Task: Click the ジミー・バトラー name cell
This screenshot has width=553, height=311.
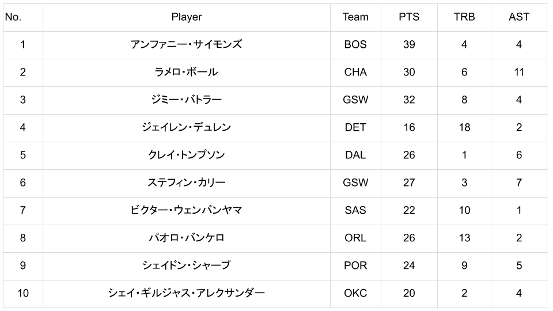Action: 186,100
